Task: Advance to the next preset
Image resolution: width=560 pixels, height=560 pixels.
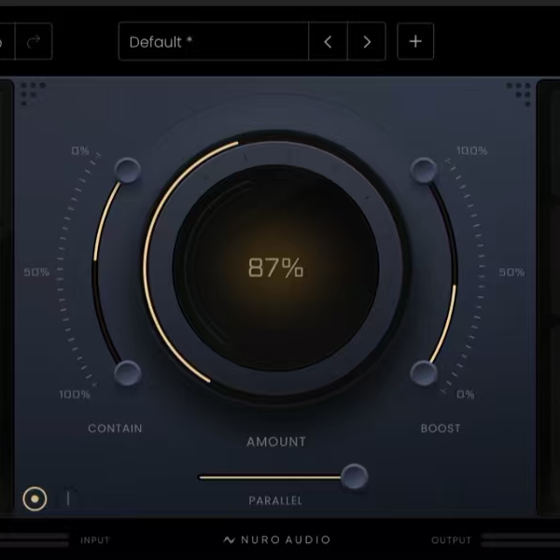Action: coord(367,42)
